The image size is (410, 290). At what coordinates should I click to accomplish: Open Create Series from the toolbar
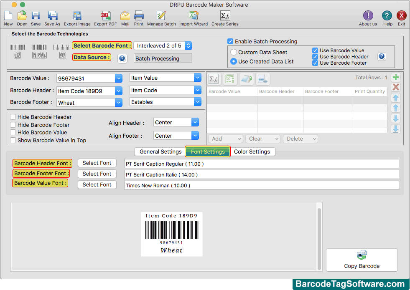(225, 16)
